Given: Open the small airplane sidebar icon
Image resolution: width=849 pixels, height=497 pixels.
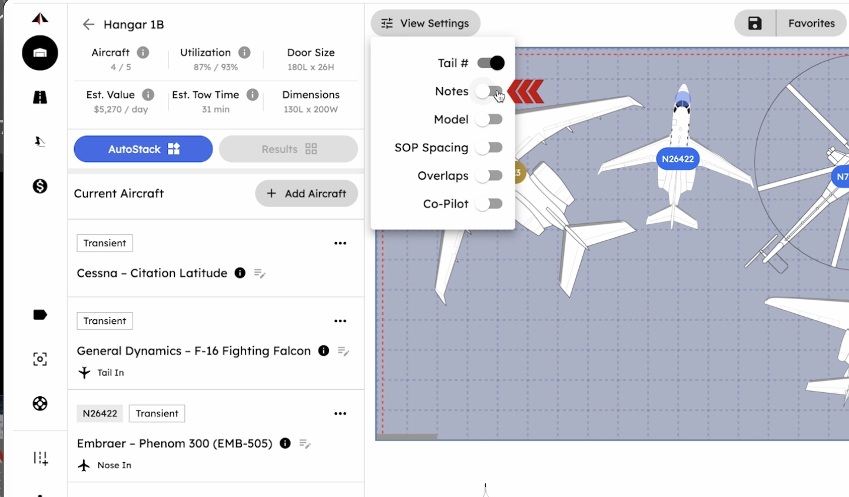Looking at the screenshot, I should click(40, 141).
